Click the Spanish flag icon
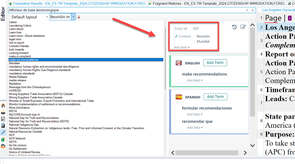Viewport: 295px width, 164px height. click(x=179, y=97)
